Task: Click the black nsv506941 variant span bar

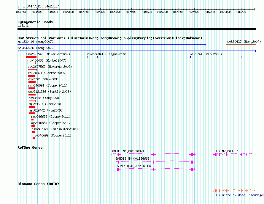Action: [93, 57]
